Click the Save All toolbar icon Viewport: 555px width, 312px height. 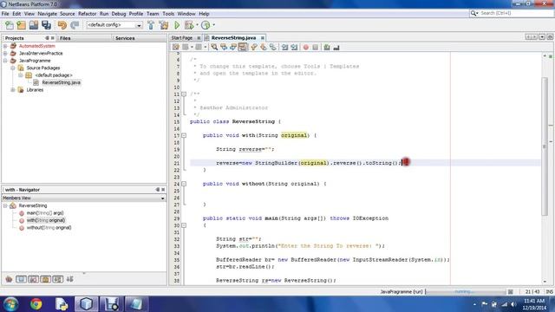pyautogui.click(x=46, y=25)
